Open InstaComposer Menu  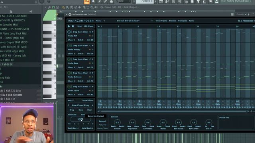point(98,21)
